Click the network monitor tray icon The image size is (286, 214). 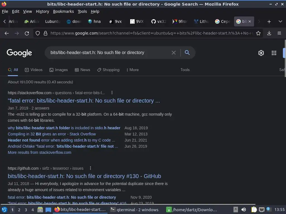pos(261,210)
